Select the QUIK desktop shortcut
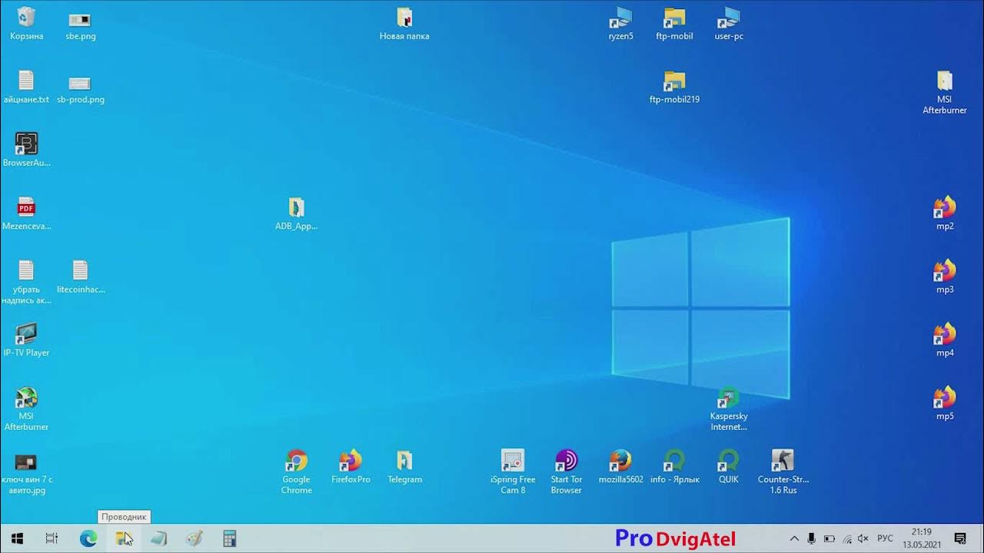This screenshot has width=984, height=553. [729, 467]
